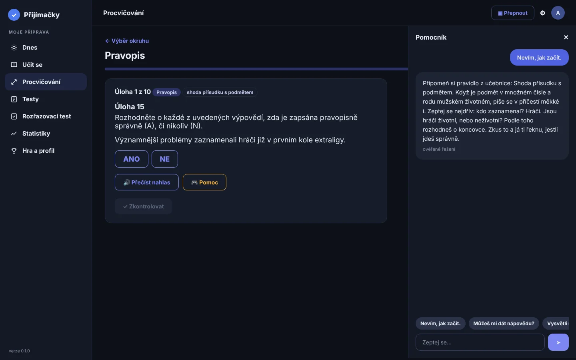Image resolution: width=576 pixels, height=360 pixels.
Task: Click the 'shoda přísudku s podmětem' tag
Action: tap(220, 92)
